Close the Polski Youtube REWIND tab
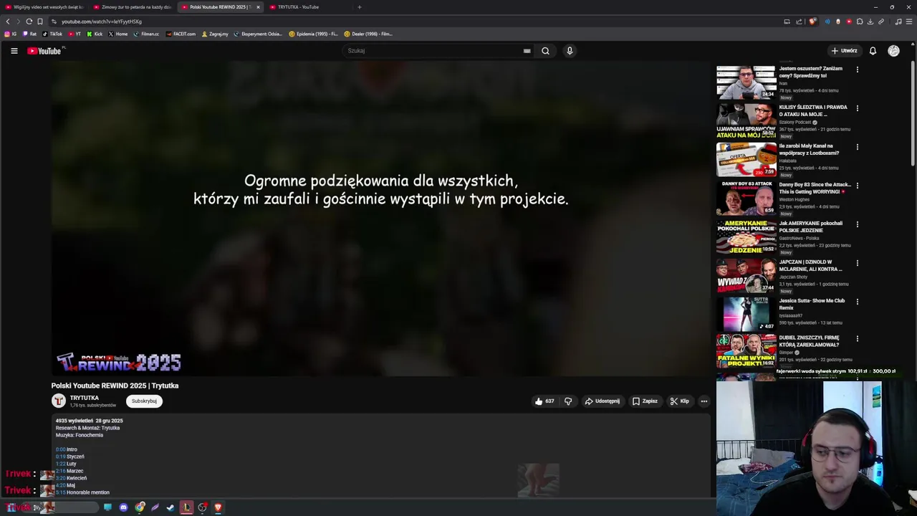Image resolution: width=917 pixels, height=516 pixels. click(x=258, y=7)
